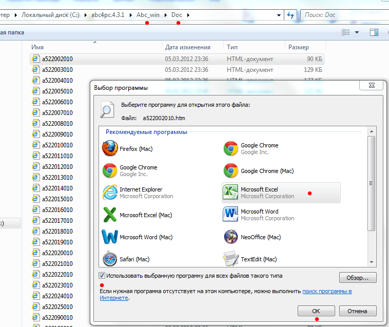Screen dimensions: 389x327
Task: Click file icon of a522005010
Action: [x=35, y=91]
